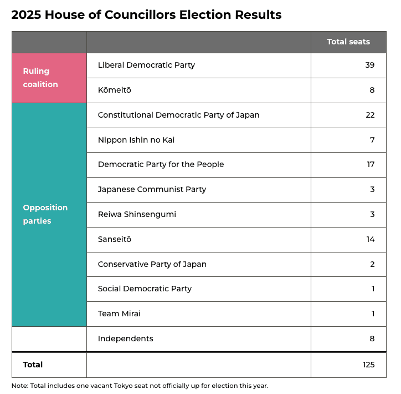Click the "Total seats" column header
This screenshot has height=394, width=401.
348,42
